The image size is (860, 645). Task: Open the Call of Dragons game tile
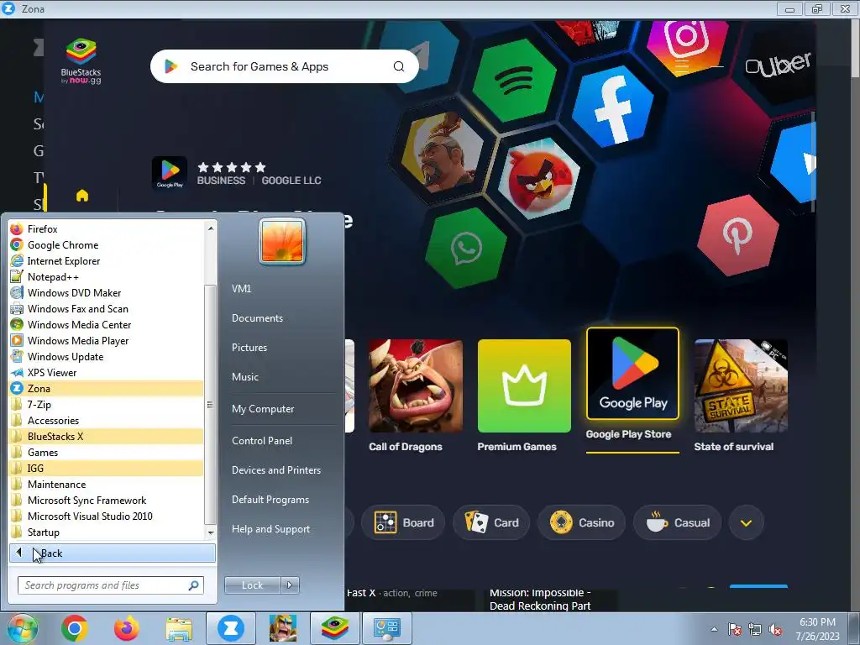coord(415,386)
